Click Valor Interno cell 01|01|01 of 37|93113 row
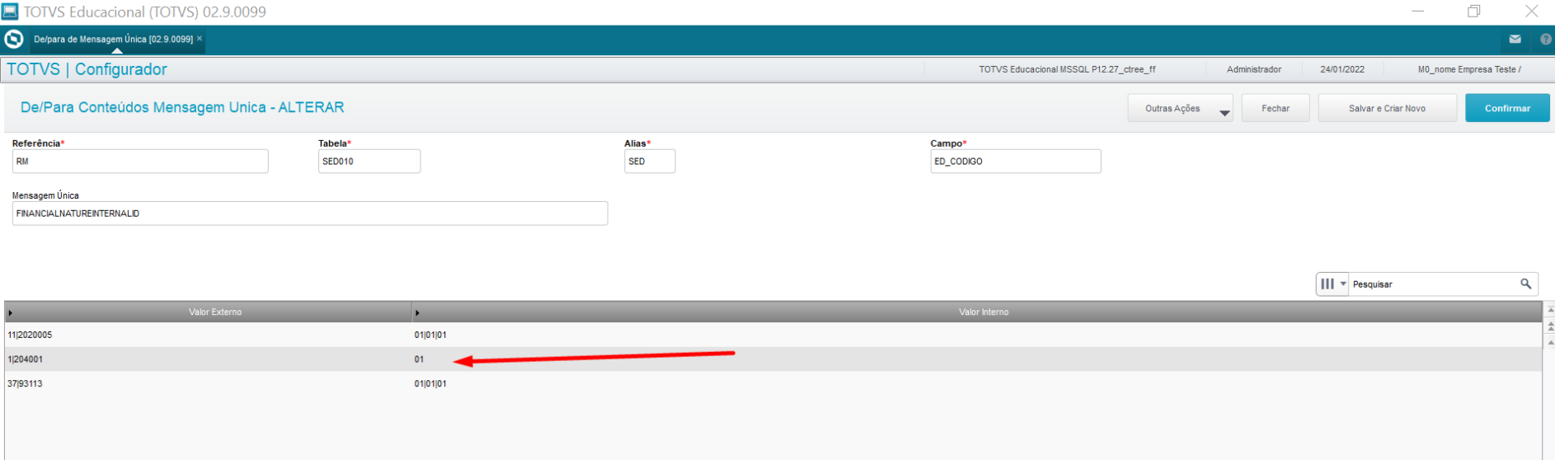Image resolution: width=1555 pixels, height=460 pixels. point(430,383)
